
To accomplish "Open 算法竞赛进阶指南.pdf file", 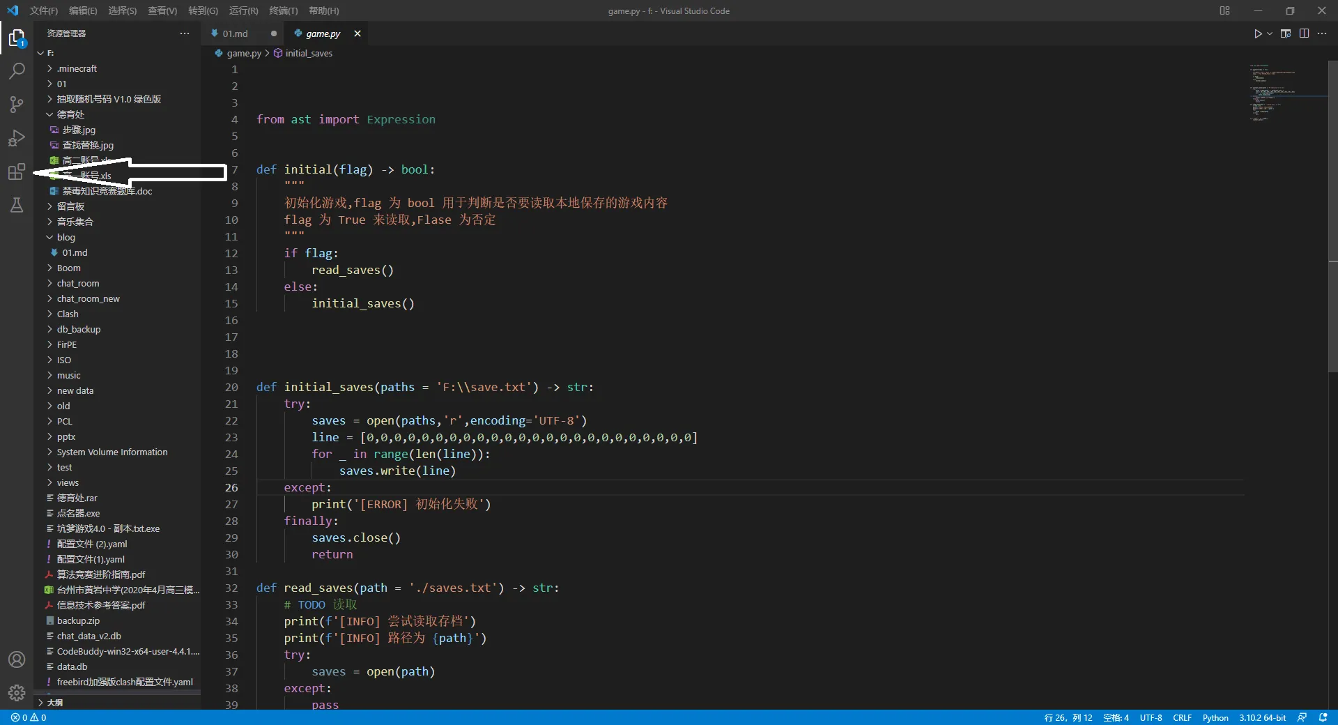I will pos(117,574).
